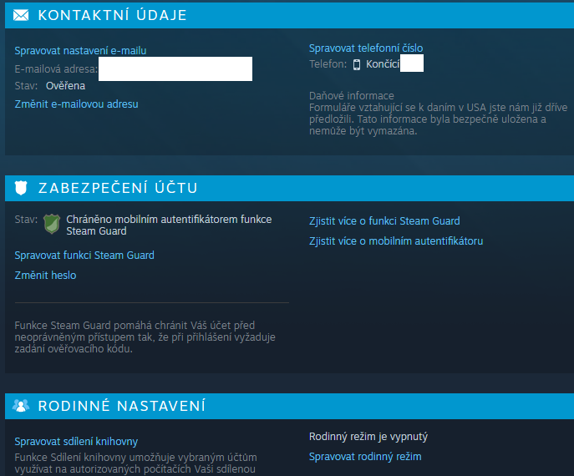The height and width of the screenshot is (476, 574).
Task: Follow Zjistit více o mobilním autentifikátoru link
Action: tap(396, 241)
